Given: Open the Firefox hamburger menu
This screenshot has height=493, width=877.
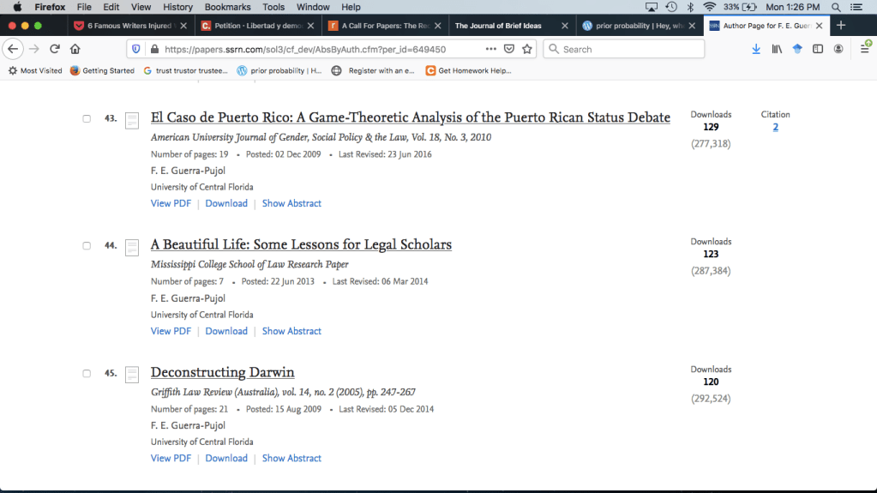Looking at the screenshot, I should click(x=864, y=49).
